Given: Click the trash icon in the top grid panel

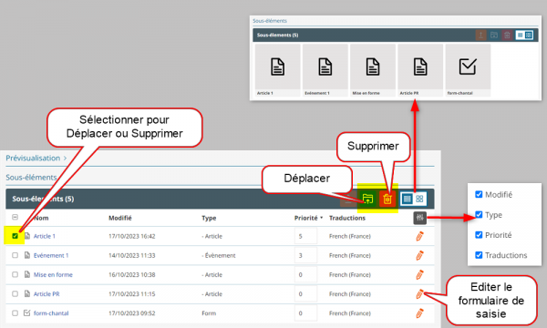Looking at the screenshot, I should click(x=507, y=35).
